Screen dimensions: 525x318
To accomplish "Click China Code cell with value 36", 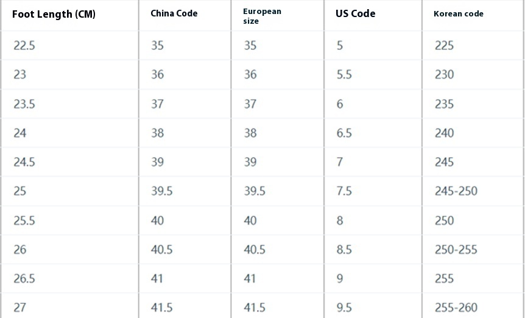I will (x=158, y=74).
